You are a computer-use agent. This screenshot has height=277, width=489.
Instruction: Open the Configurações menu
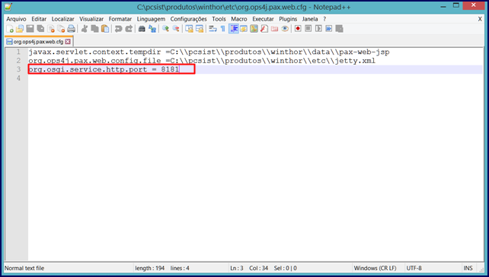188,19
